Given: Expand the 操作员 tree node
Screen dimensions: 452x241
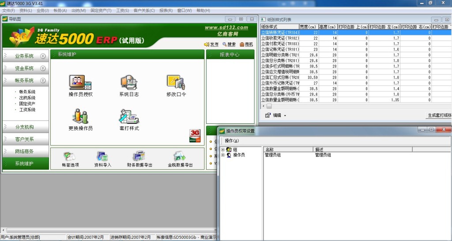Looking at the screenshot, I should click(222, 155).
